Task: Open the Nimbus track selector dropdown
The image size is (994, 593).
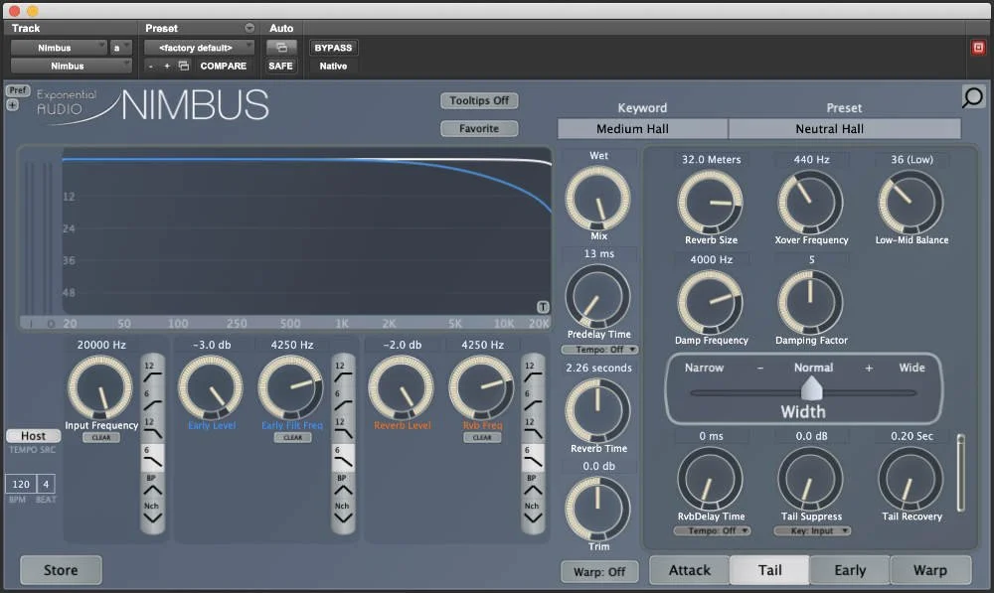Action: point(59,48)
